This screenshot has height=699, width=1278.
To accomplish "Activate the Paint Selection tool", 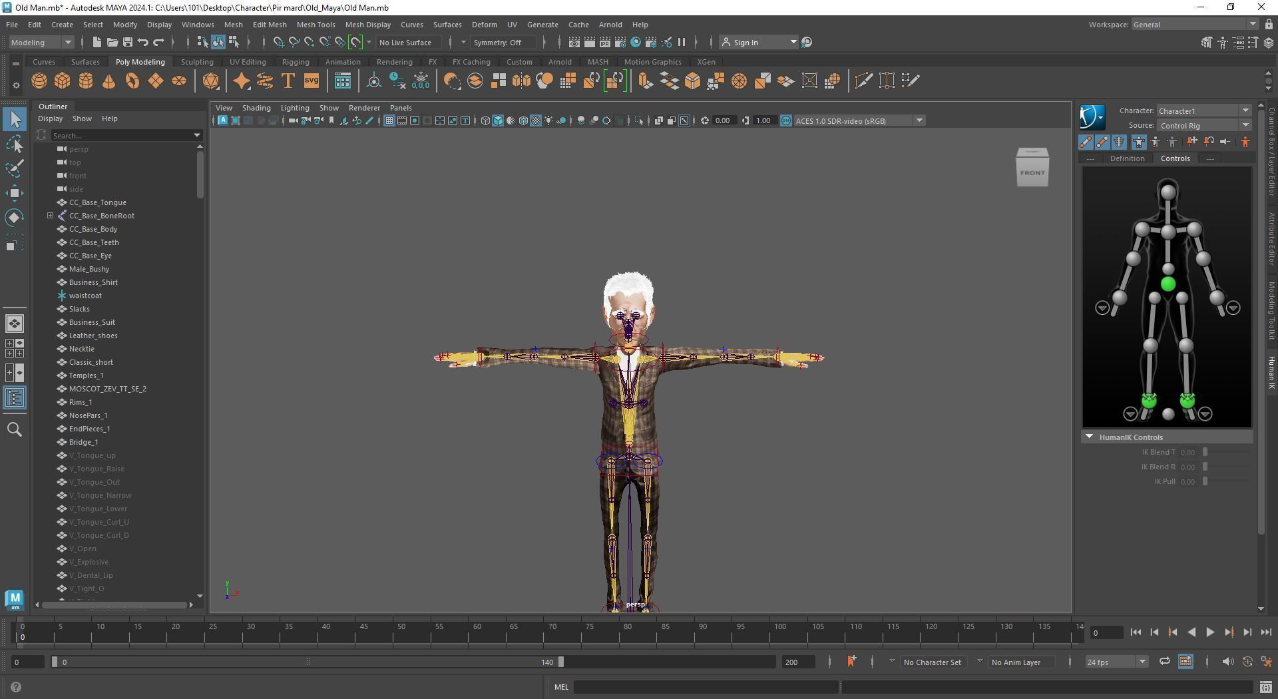I will (15, 168).
